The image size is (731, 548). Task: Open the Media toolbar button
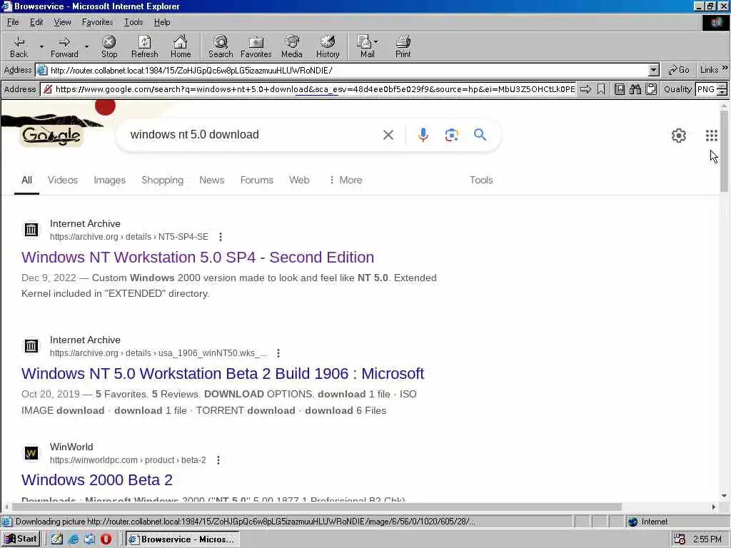point(292,46)
